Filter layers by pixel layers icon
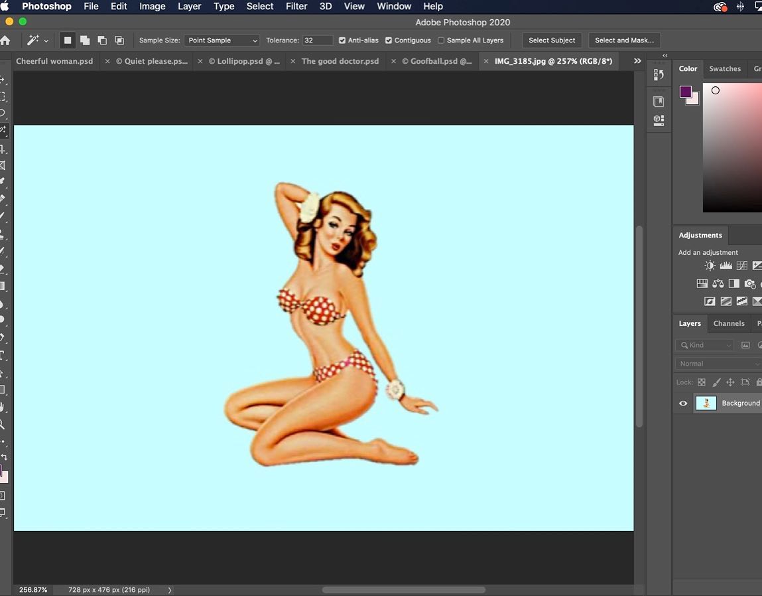This screenshot has width=762, height=596. [745, 345]
